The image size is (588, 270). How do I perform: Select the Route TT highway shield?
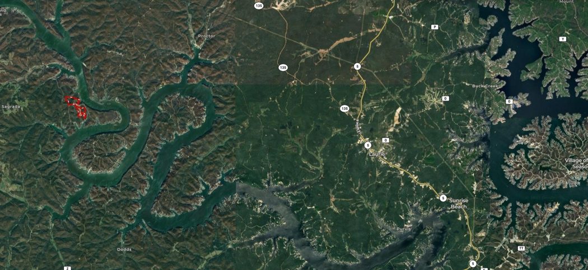click(521, 248)
